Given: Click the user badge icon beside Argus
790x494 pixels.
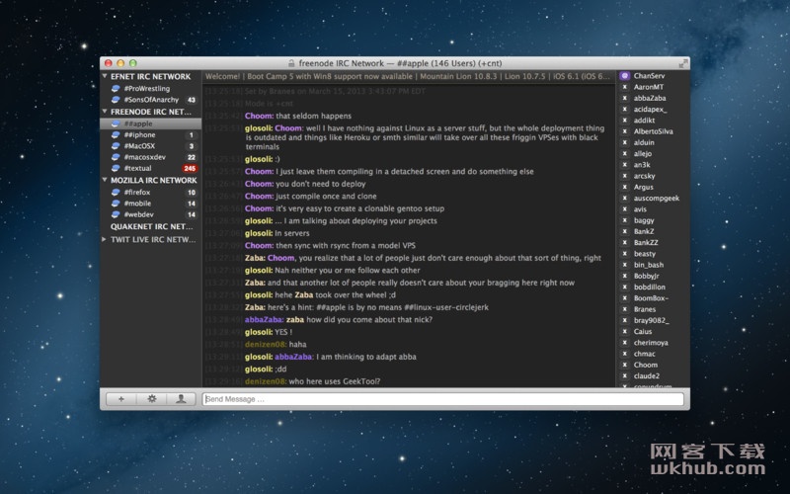Looking at the screenshot, I should (x=625, y=187).
